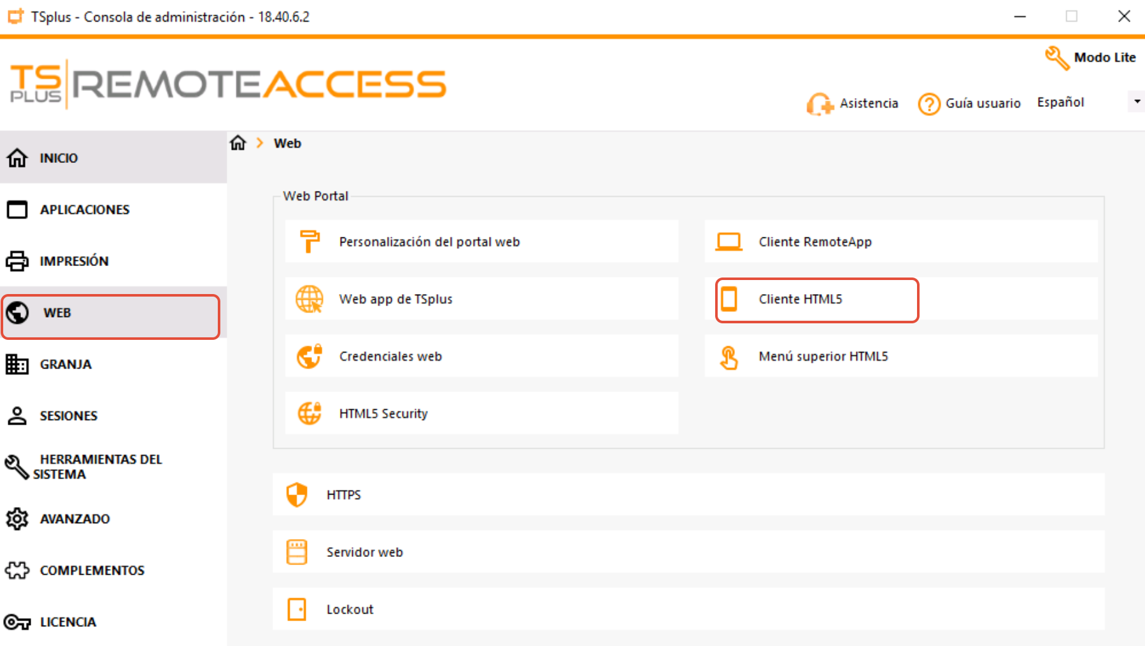Close the TSplus console window
This screenshot has width=1145, height=646.
point(1124,16)
